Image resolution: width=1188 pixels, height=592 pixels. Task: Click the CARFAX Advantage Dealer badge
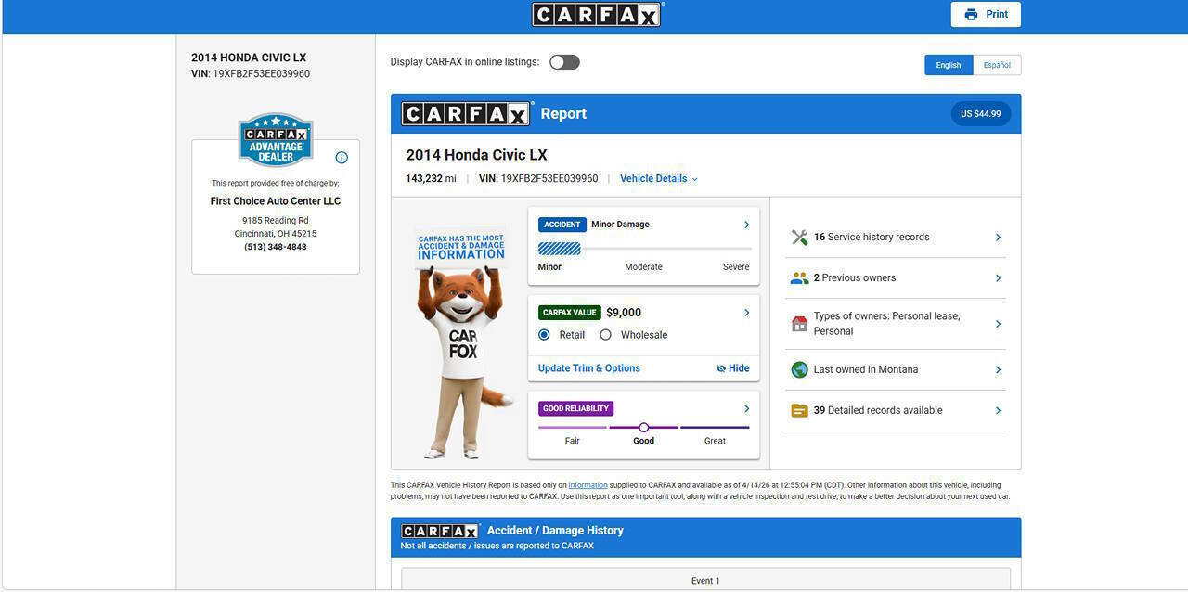tap(276, 140)
